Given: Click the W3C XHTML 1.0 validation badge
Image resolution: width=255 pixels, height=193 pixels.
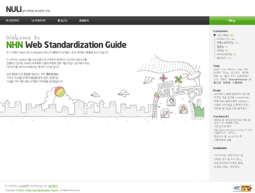Looking at the screenshot, I should pos(242,188).
